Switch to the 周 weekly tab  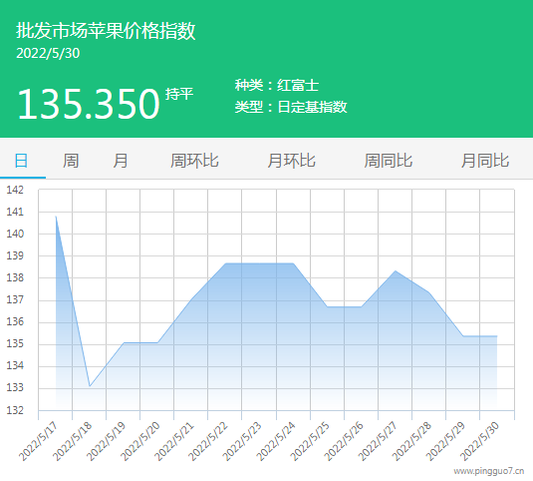coord(71,161)
